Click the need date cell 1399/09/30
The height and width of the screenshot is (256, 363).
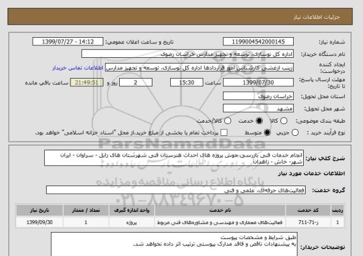point(40,222)
